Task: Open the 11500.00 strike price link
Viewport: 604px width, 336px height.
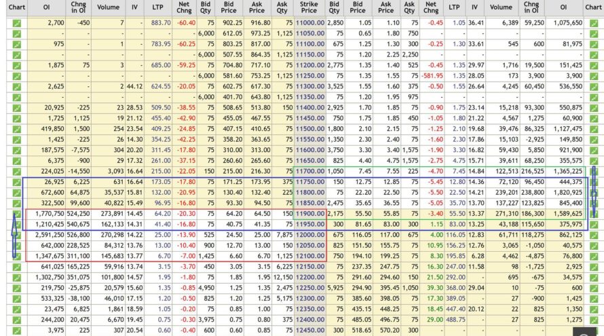Action: pyautogui.click(x=310, y=129)
